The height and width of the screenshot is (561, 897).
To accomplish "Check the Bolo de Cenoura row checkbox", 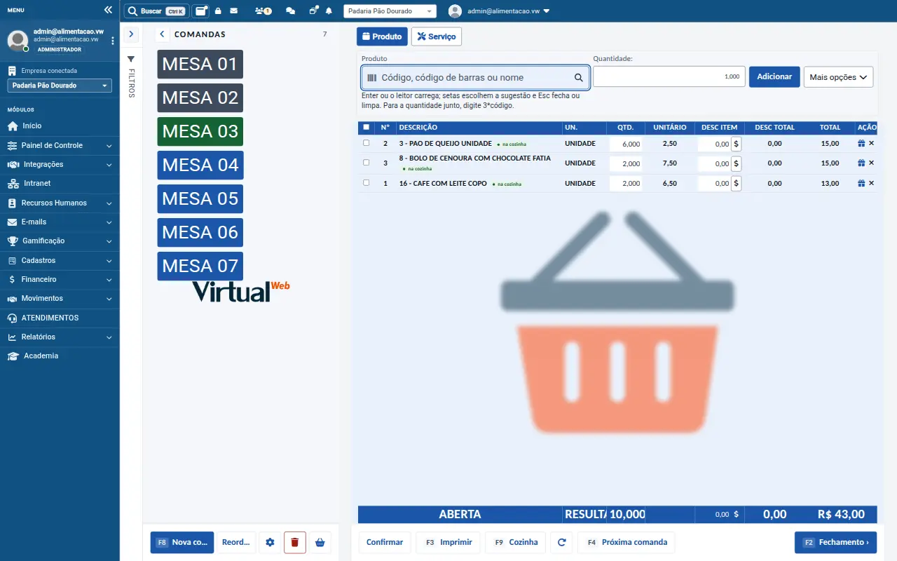I will [x=366, y=163].
